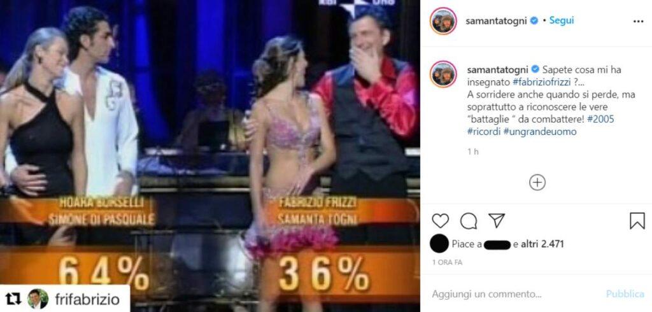
Task: Open the #2005 hashtag
Action: 601,120
